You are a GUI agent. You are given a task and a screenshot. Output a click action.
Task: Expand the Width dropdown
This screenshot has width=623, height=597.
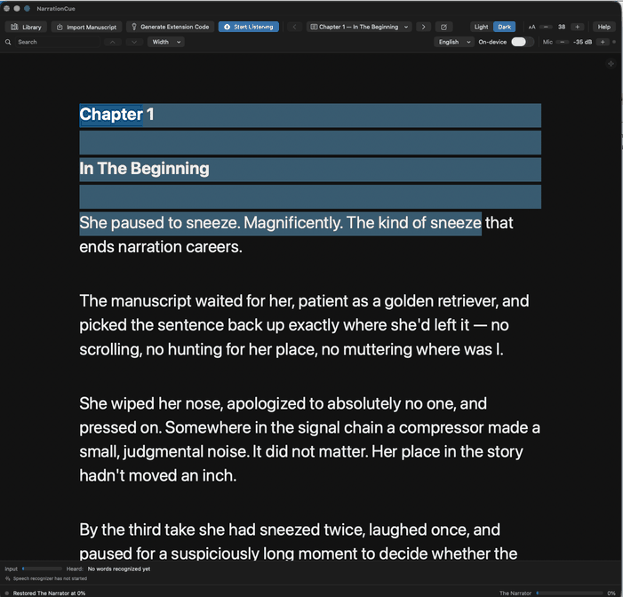click(166, 42)
